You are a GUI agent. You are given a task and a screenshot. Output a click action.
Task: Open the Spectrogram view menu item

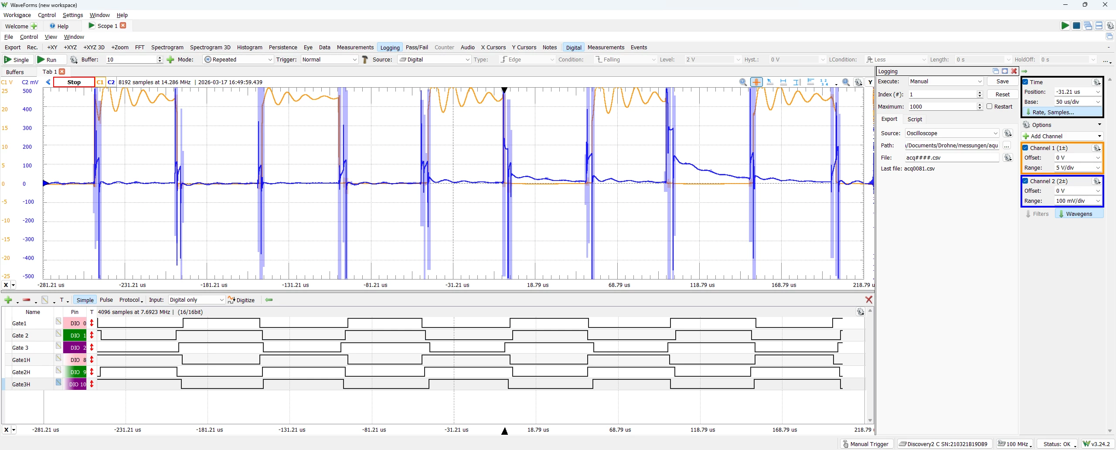(x=167, y=48)
